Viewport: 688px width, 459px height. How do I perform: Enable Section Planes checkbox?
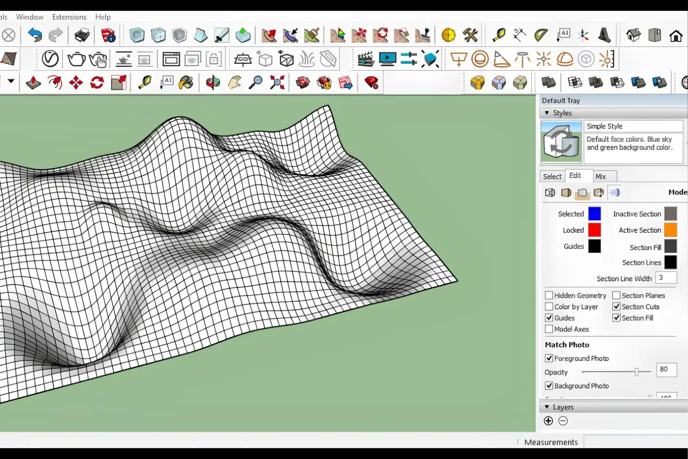pos(616,295)
